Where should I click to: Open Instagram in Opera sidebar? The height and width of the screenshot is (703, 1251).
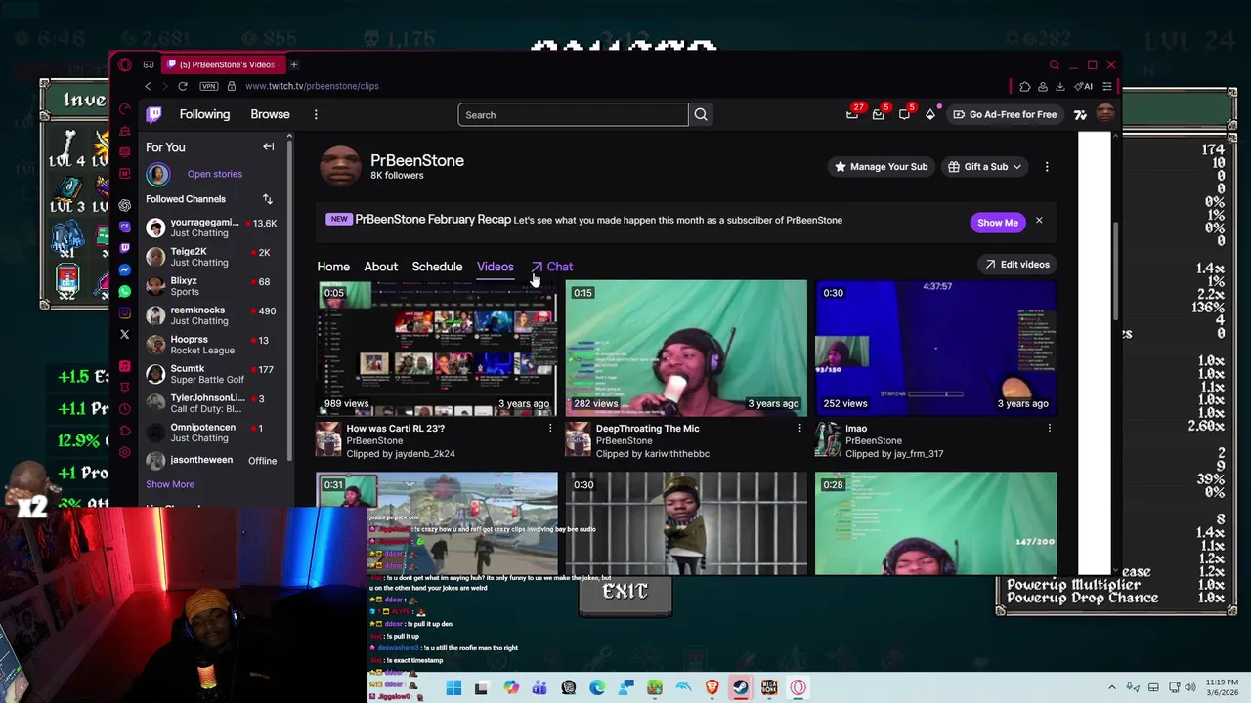click(124, 312)
